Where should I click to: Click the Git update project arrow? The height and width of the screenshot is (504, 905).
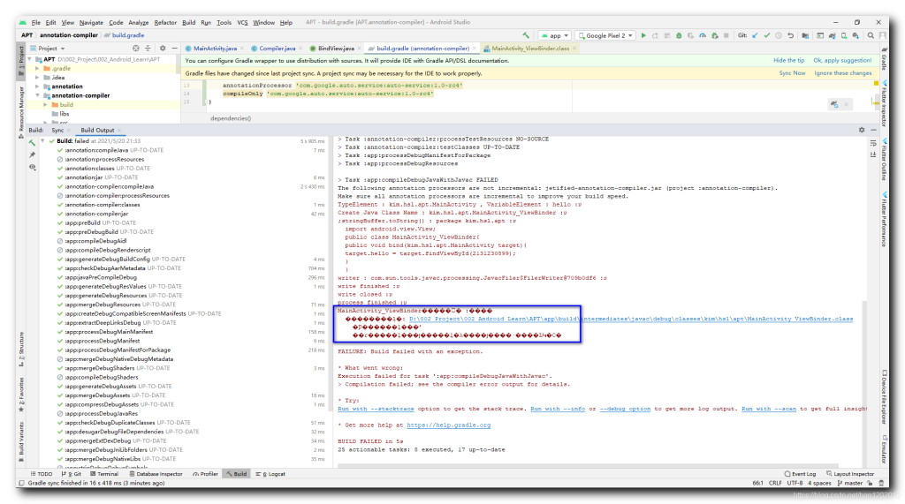coord(754,35)
